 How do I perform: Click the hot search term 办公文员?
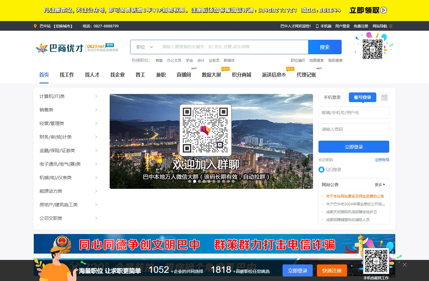(174, 61)
